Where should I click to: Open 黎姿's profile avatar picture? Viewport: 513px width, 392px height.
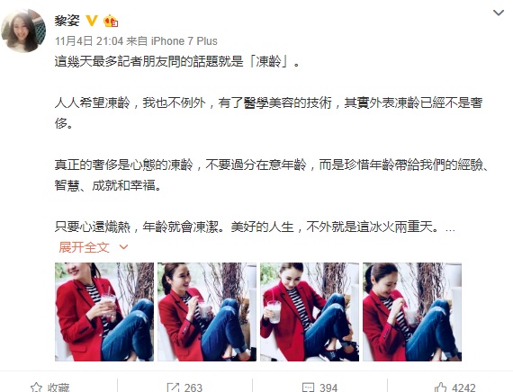[x=23, y=31]
